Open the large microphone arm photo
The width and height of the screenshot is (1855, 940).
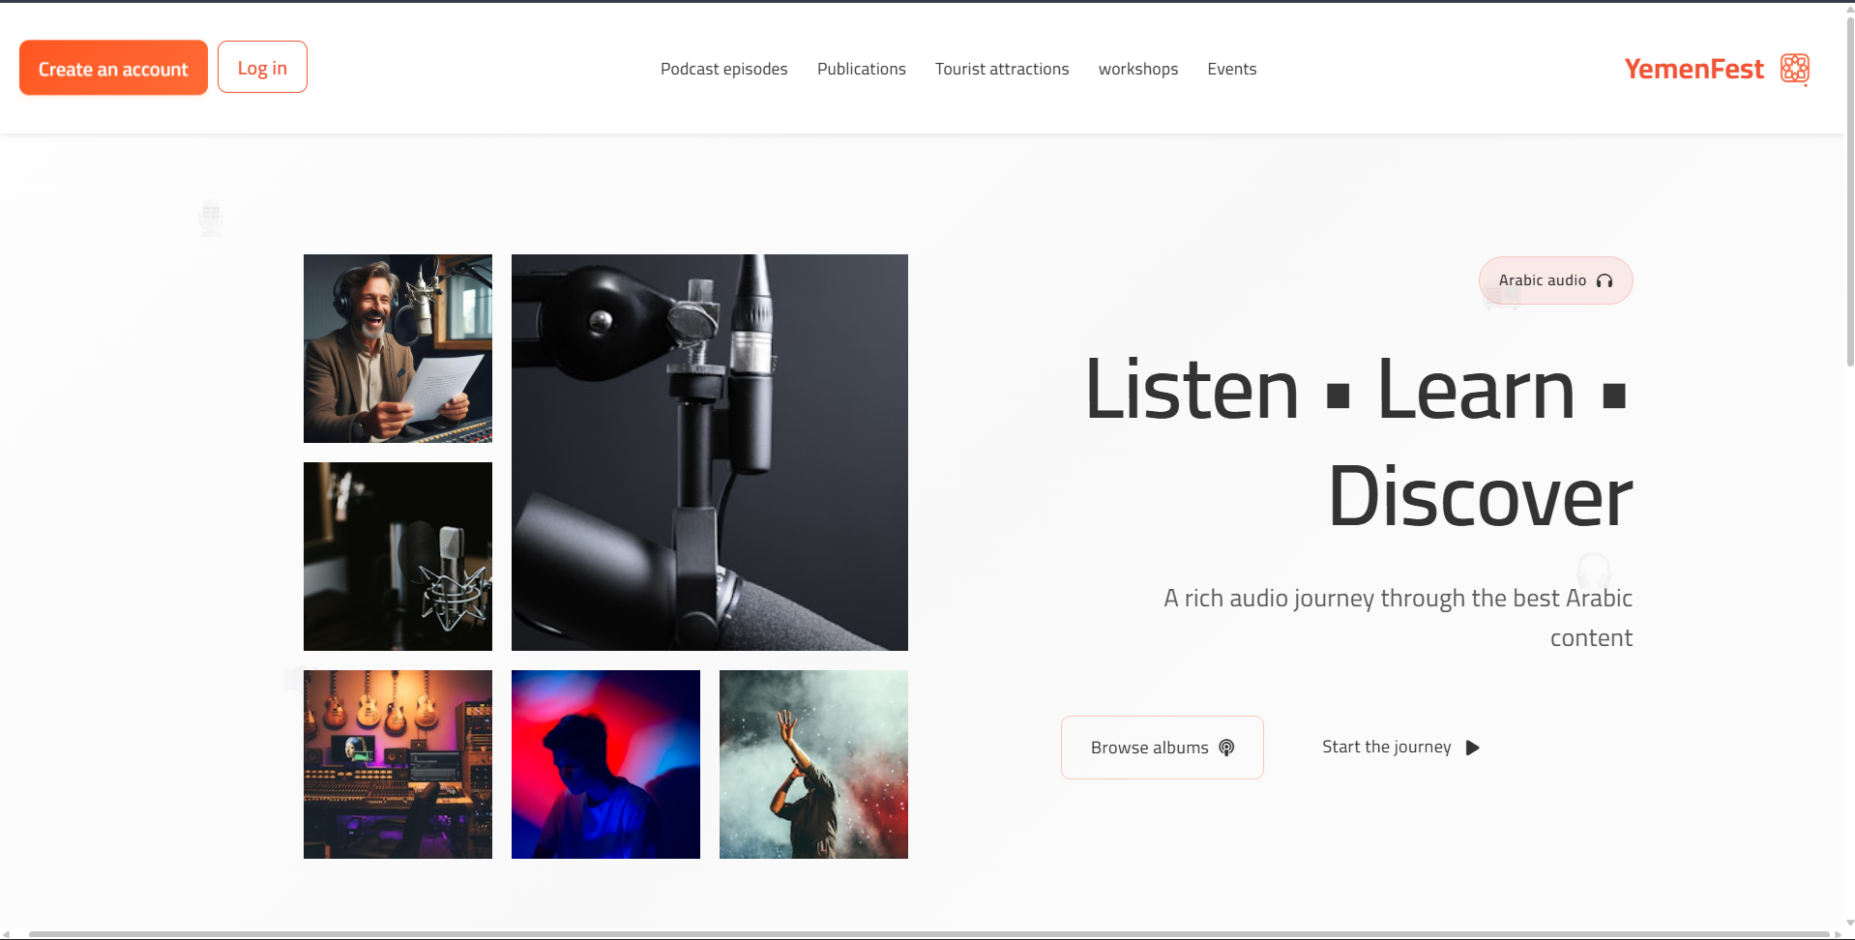click(x=710, y=453)
